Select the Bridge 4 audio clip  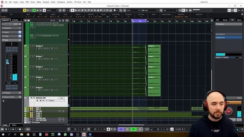point(154,70)
